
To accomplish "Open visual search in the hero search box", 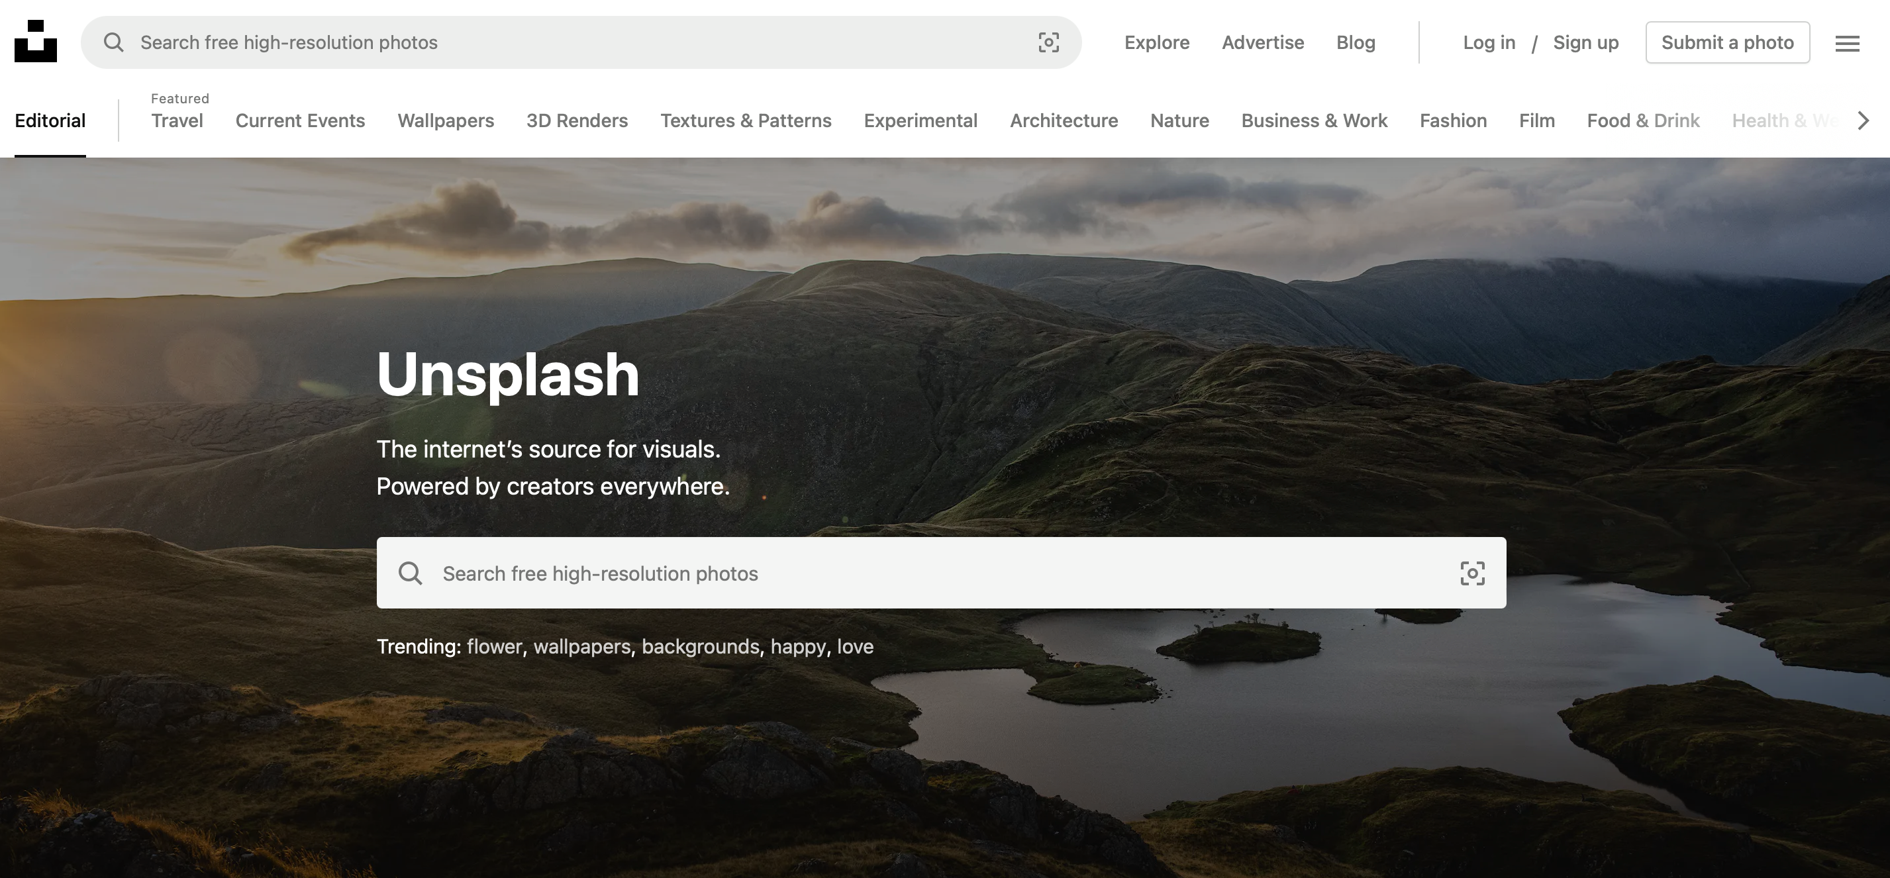I will [1471, 573].
